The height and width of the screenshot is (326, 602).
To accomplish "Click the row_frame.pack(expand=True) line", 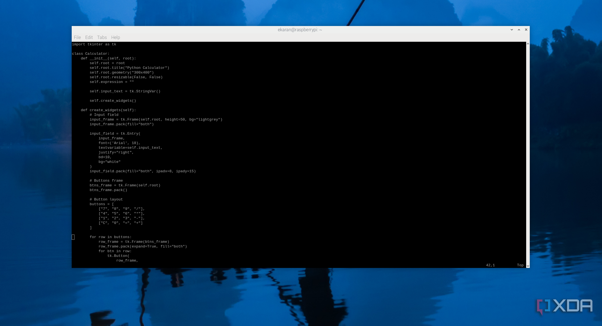I will pos(143,246).
